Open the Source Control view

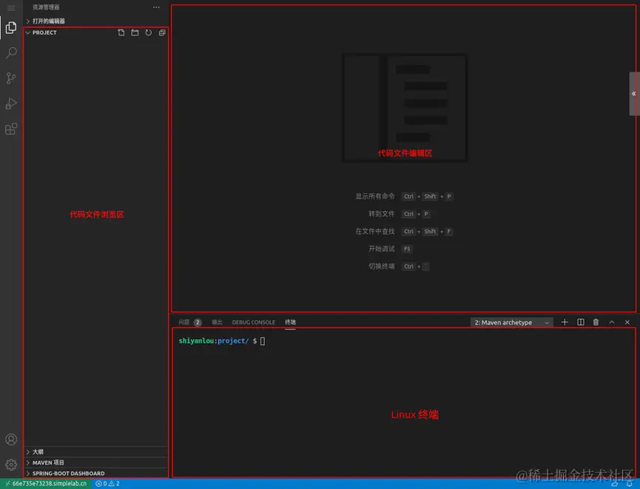pos(11,78)
